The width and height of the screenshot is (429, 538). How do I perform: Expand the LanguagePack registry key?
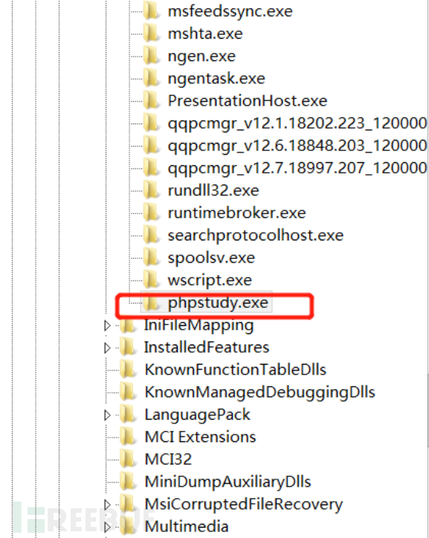click(107, 414)
